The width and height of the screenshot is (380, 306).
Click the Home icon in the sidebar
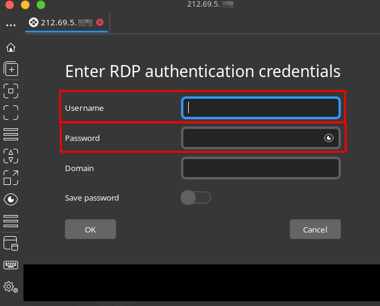(11, 48)
